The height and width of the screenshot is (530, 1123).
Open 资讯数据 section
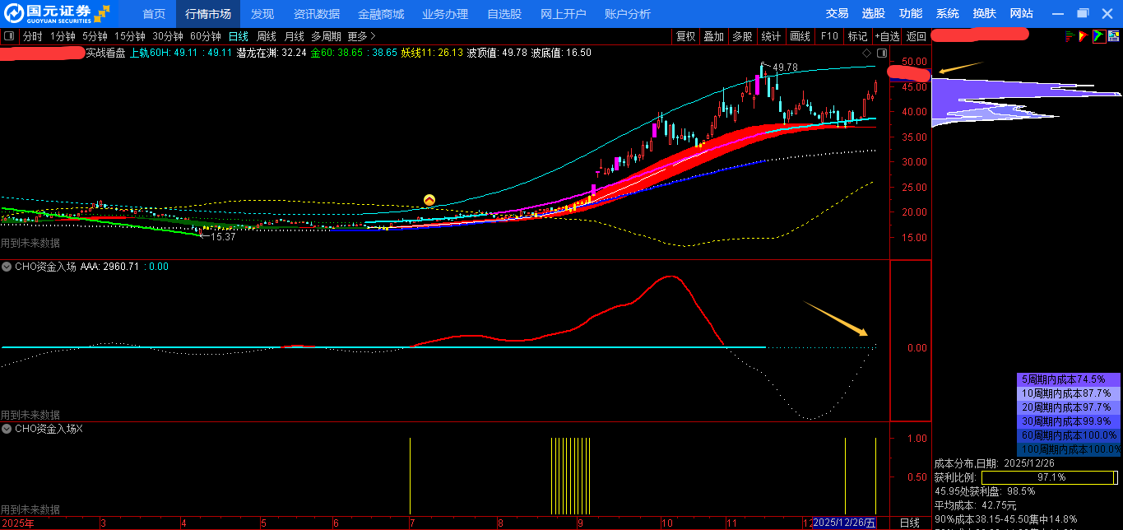click(317, 14)
